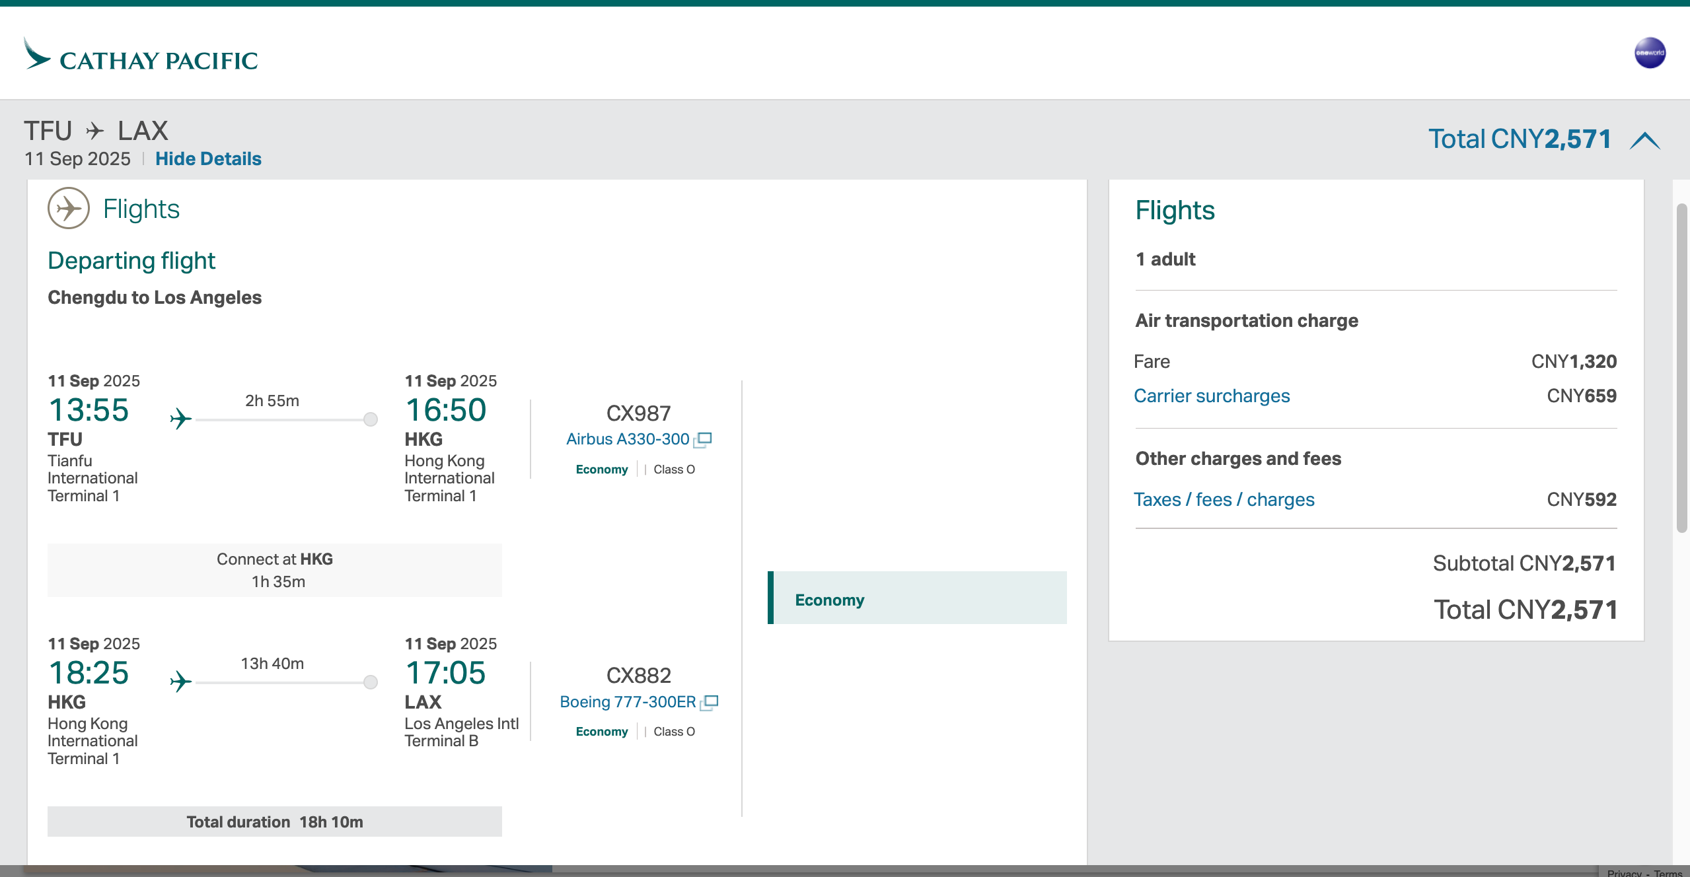This screenshot has width=1690, height=877.
Task: Click Hide Details to collapse itinerary
Action: coord(208,159)
